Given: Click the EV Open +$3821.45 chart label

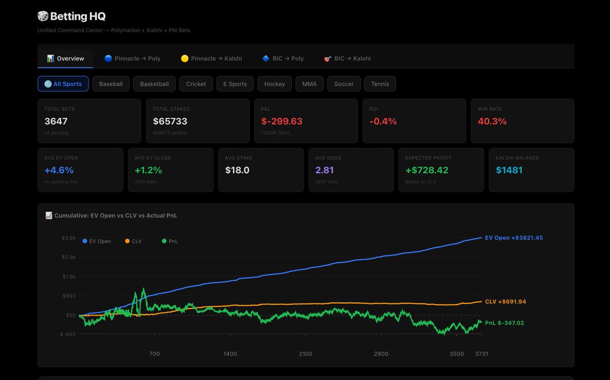Looking at the screenshot, I should tap(514, 238).
